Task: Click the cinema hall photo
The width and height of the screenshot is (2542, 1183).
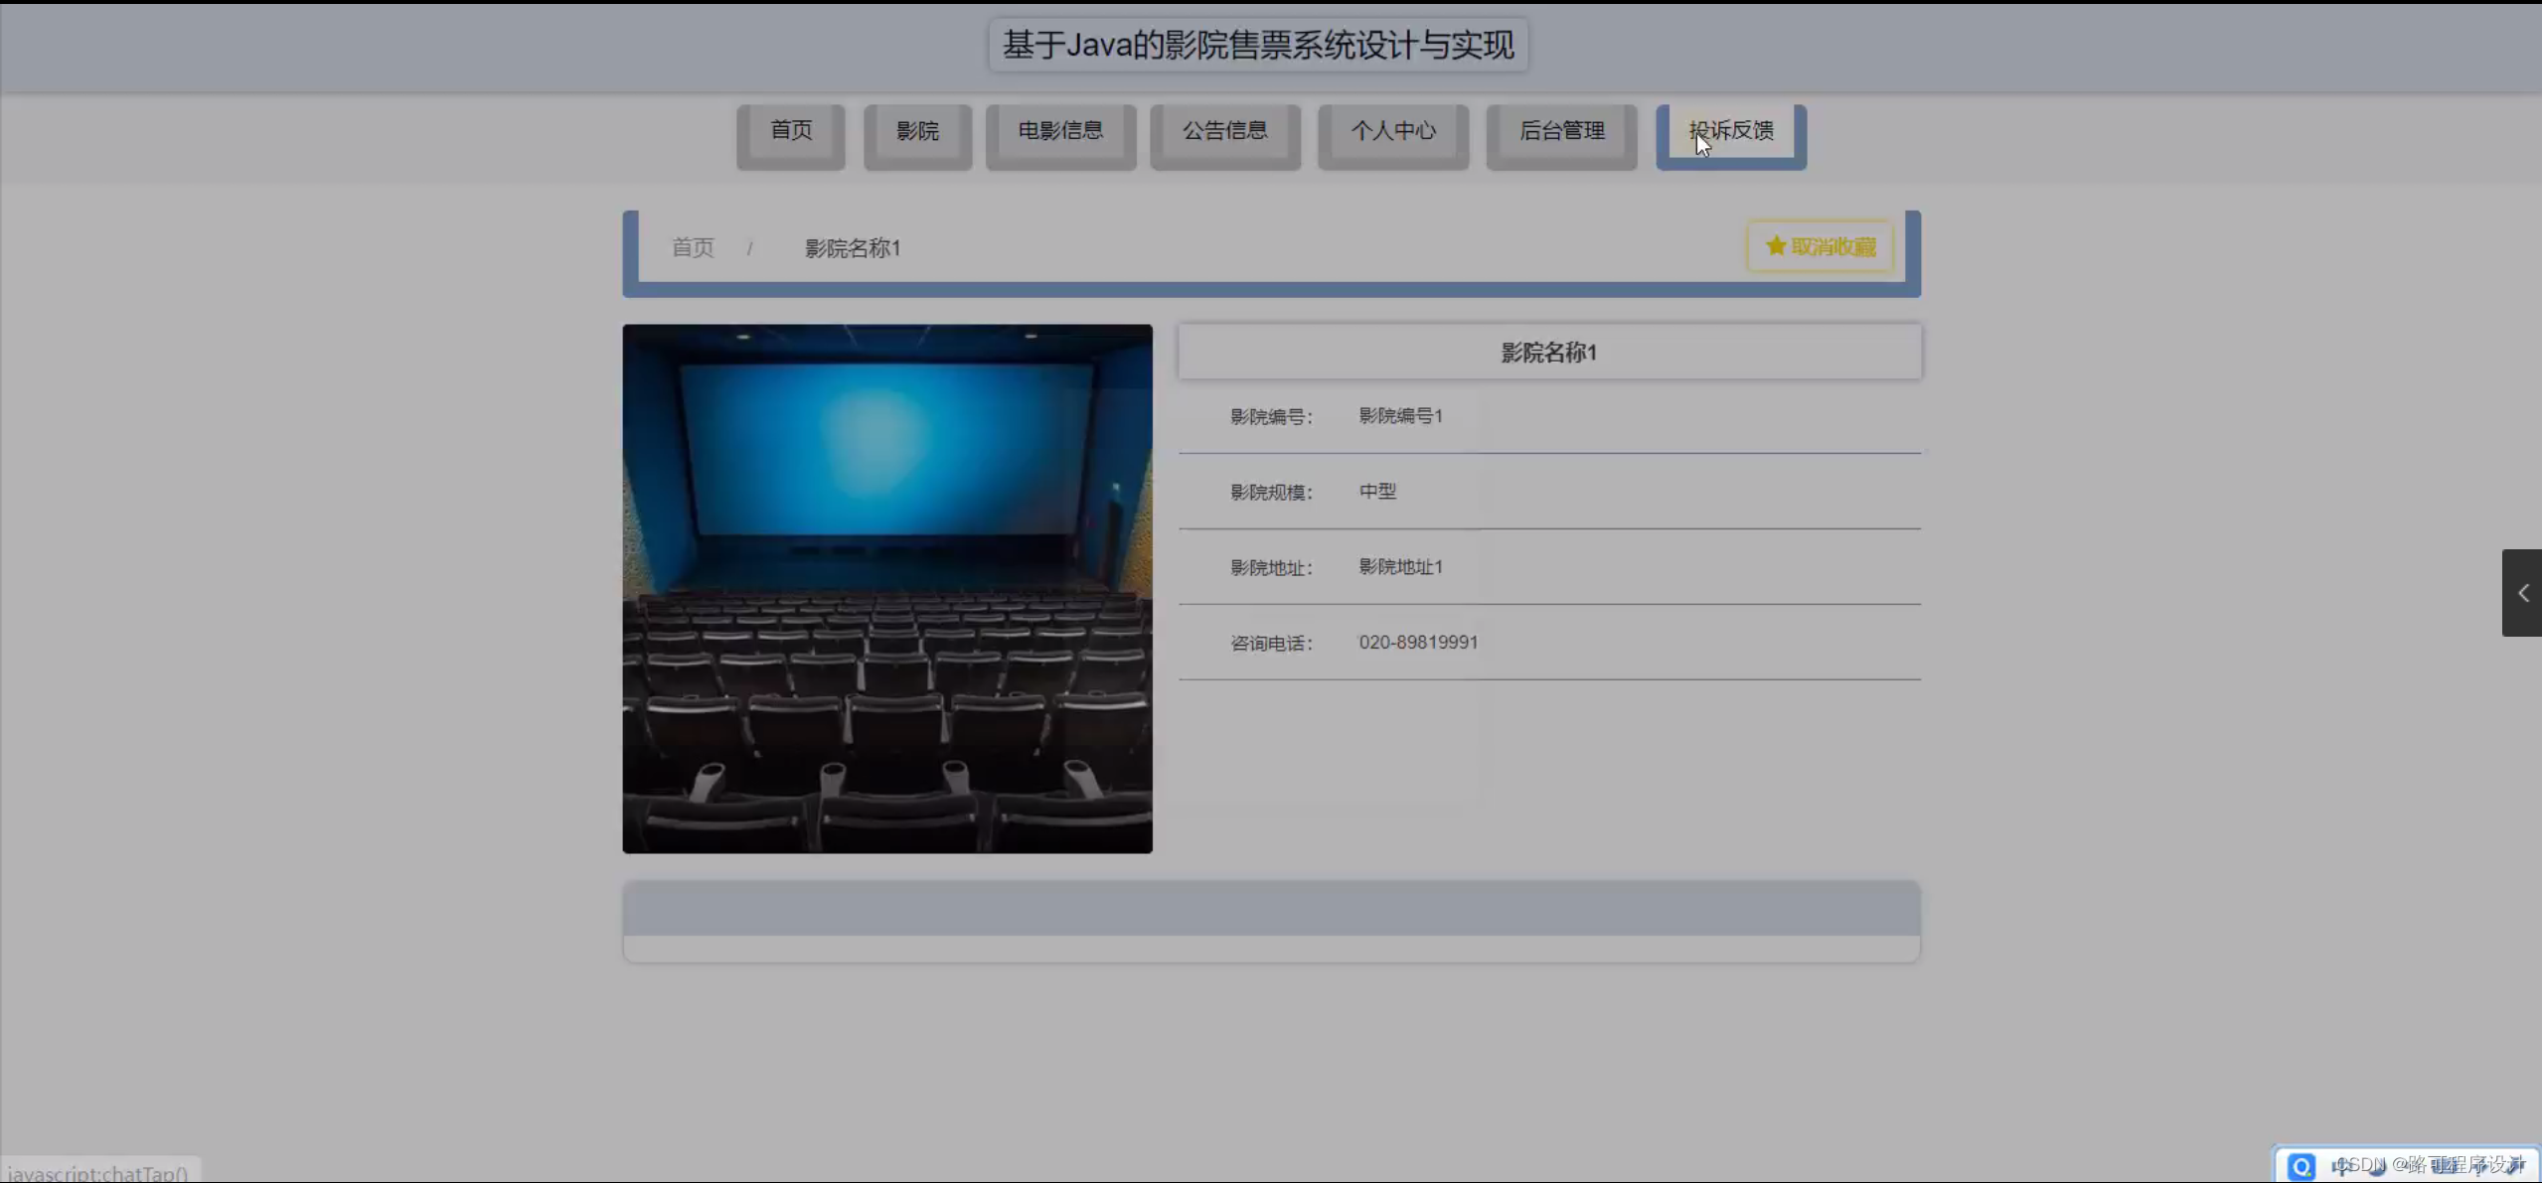Action: (887, 588)
